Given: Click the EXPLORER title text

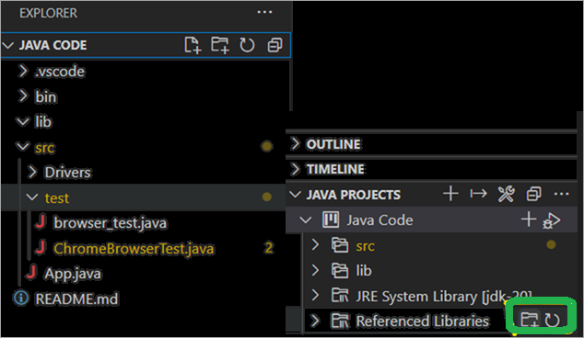Looking at the screenshot, I should click(x=49, y=13).
